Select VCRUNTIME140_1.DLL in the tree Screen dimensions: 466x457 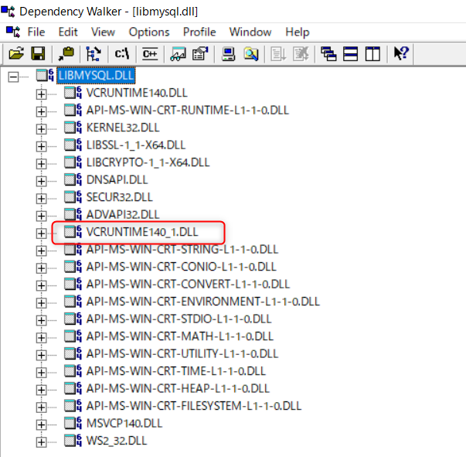coord(142,232)
